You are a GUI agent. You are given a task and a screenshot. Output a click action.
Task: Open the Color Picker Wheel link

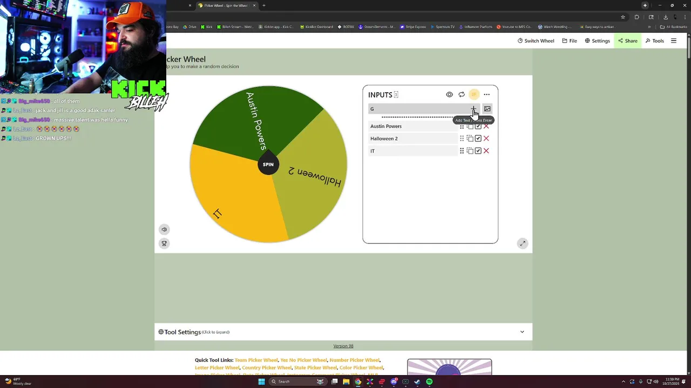[x=361, y=368]
